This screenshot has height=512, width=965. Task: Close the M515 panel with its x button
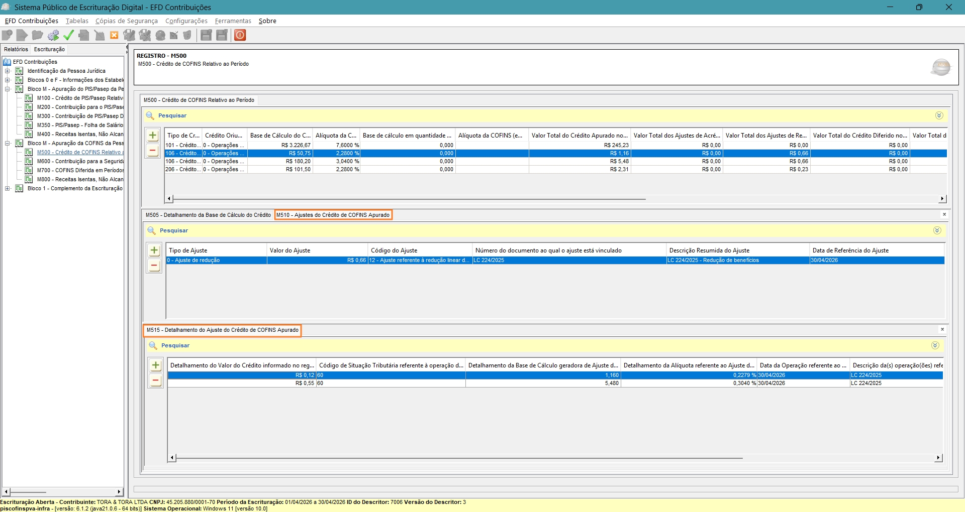[942, 329]
